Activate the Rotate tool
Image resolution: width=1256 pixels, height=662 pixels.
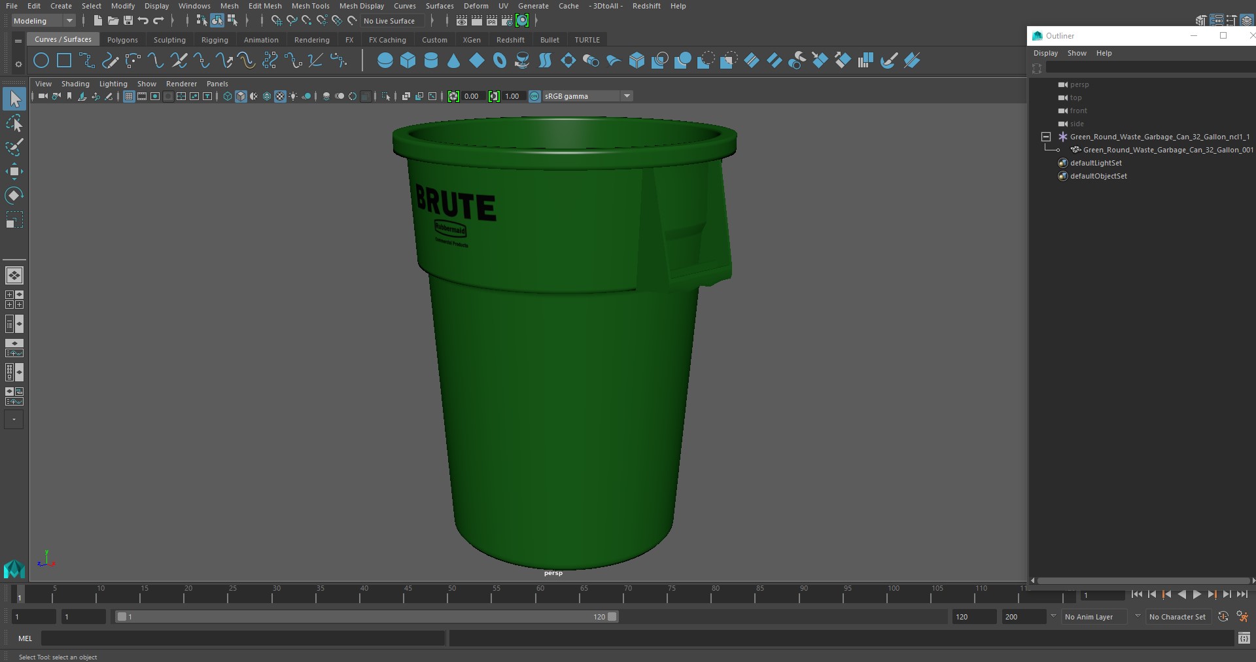point(14,195)
